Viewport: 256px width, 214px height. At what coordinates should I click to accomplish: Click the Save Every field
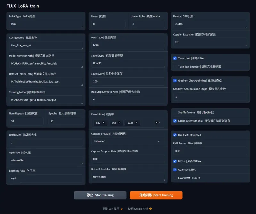(128, 81)
